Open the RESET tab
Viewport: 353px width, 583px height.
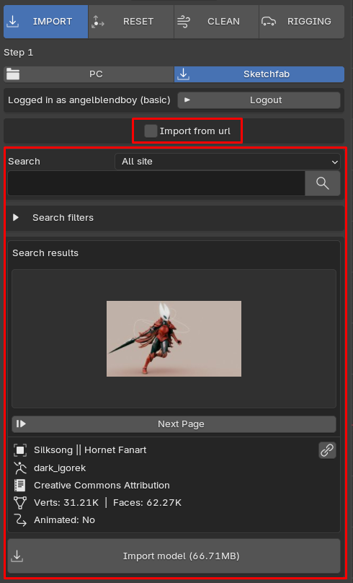131,22
